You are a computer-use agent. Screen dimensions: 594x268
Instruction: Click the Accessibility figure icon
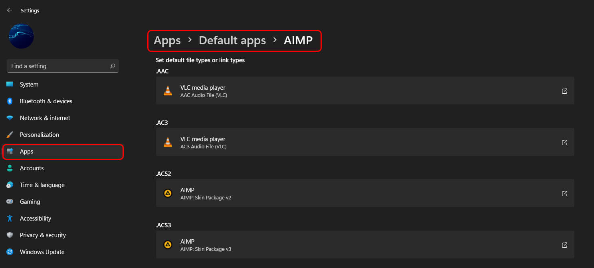(10, 219)
